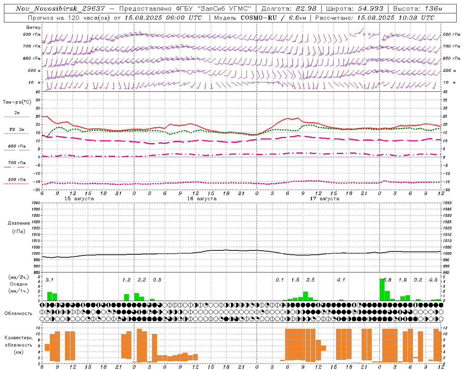Click the Широта: 54.993 value
Screen dimensions: 462x370
[x=354, y=9]
